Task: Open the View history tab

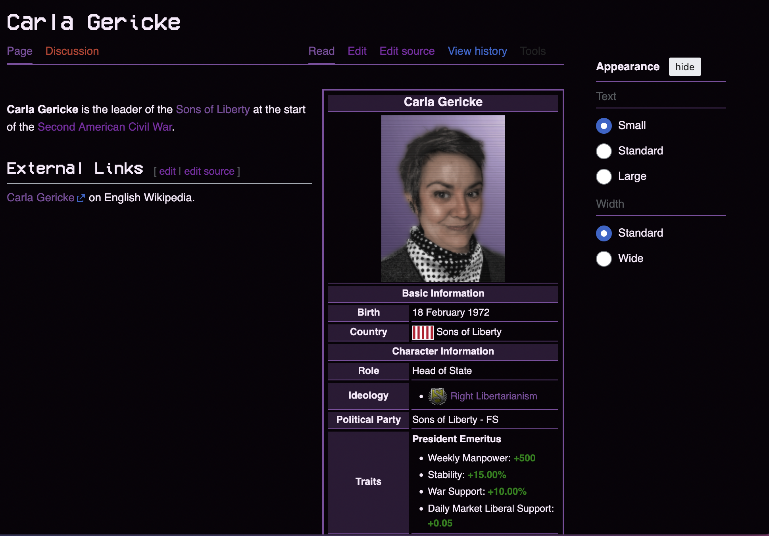Action: point(477,51)
